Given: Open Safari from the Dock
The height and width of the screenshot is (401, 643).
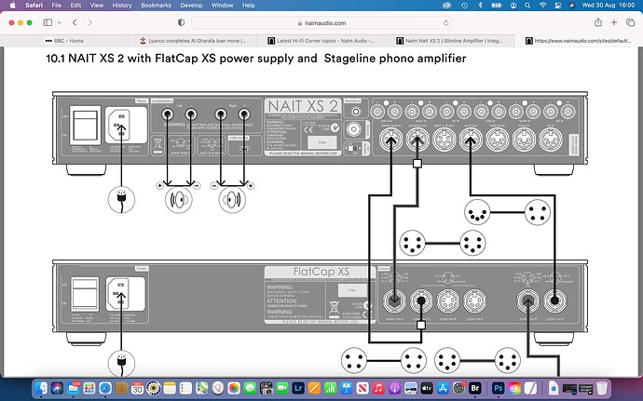Looking at the screenshot, I should coord(105,387).
